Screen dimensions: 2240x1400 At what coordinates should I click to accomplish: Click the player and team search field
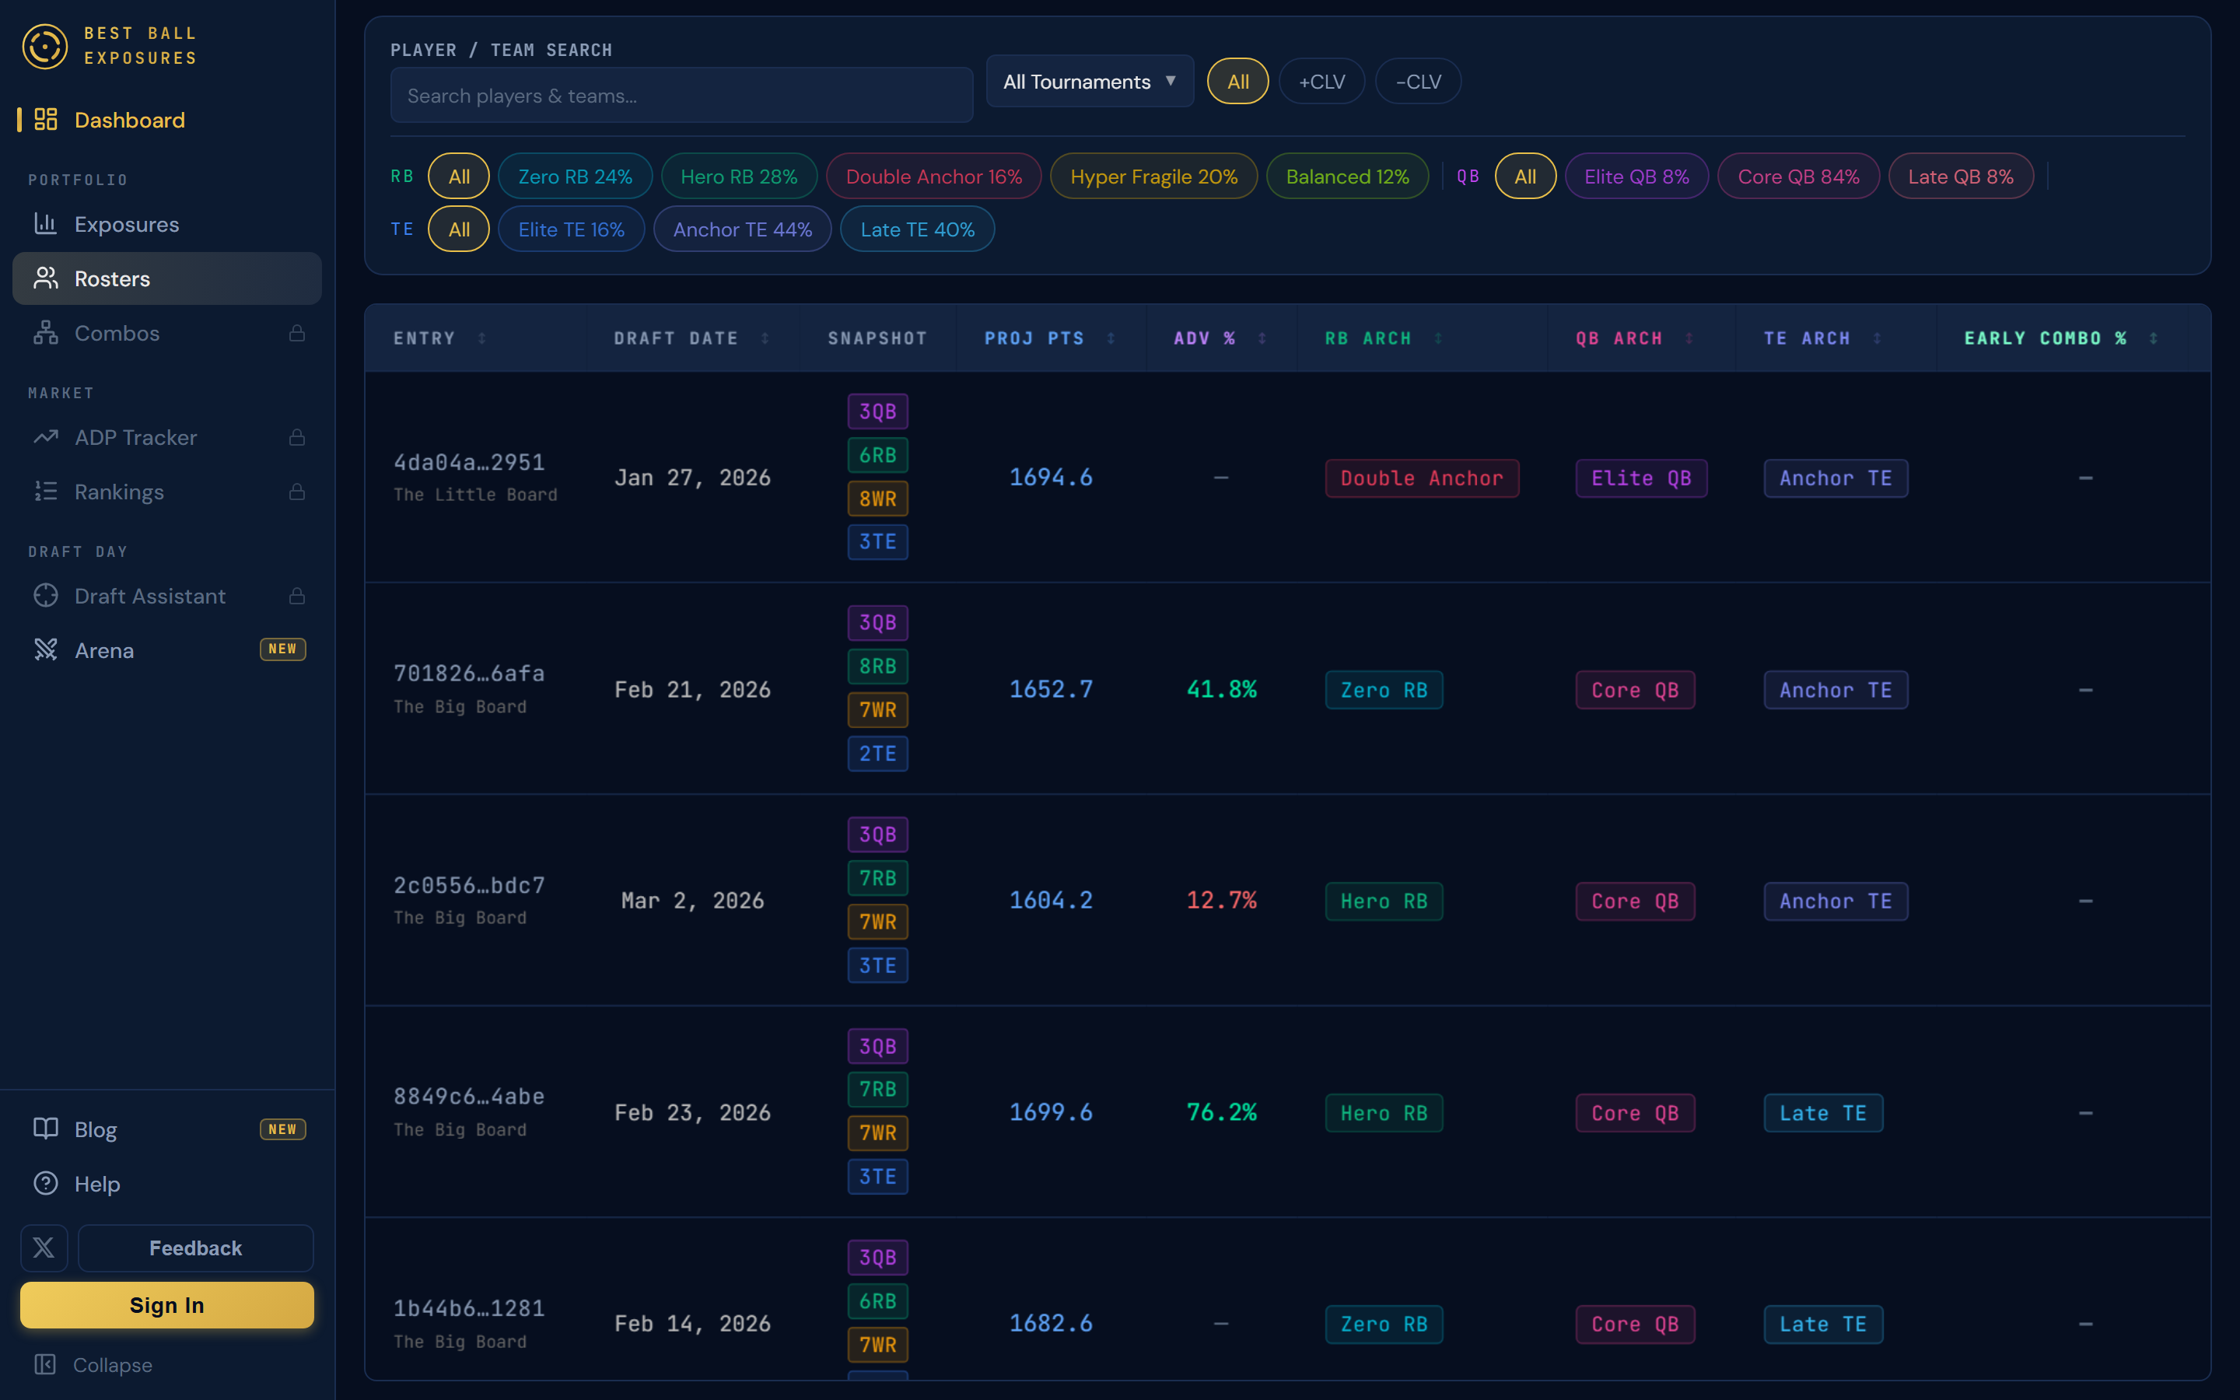[681, 94]
